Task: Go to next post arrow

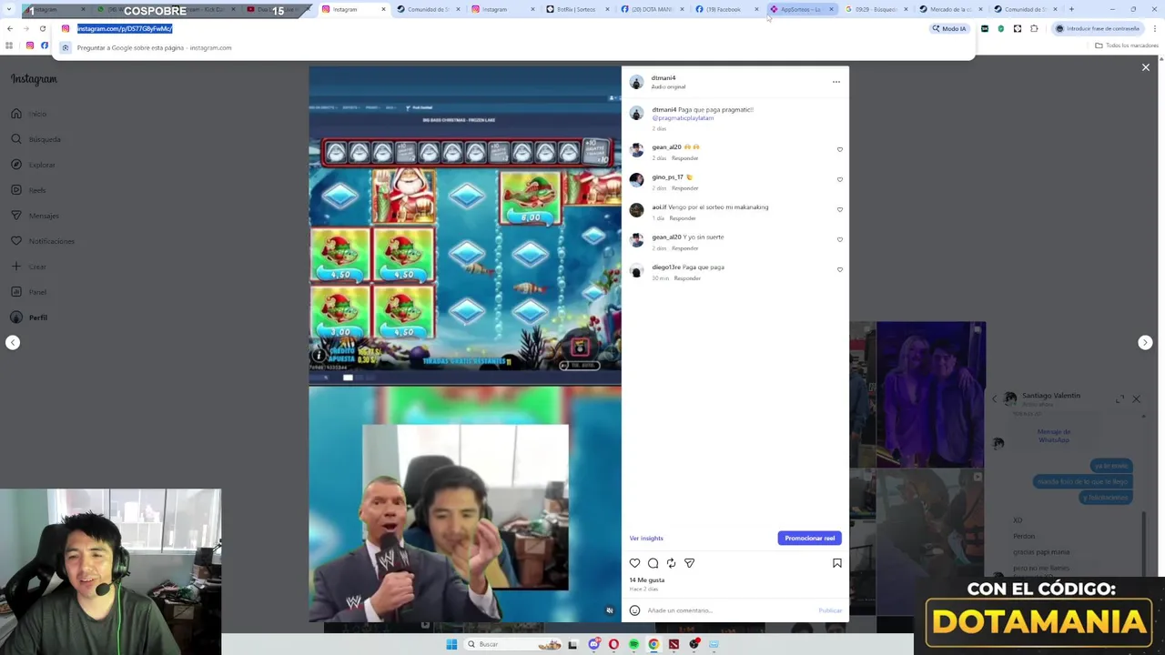Action: pos(1145,342)
